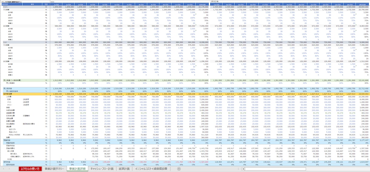
Task: Select the ディナー row label
Action: [5, 7]
